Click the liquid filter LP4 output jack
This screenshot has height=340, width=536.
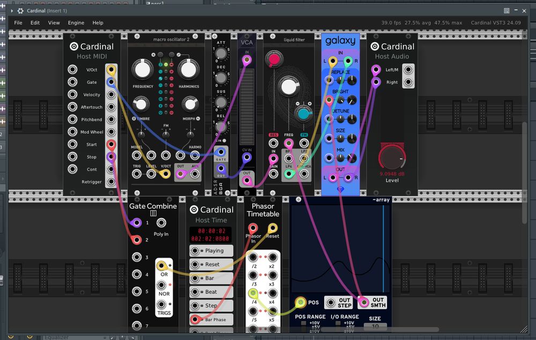(289, 174)
